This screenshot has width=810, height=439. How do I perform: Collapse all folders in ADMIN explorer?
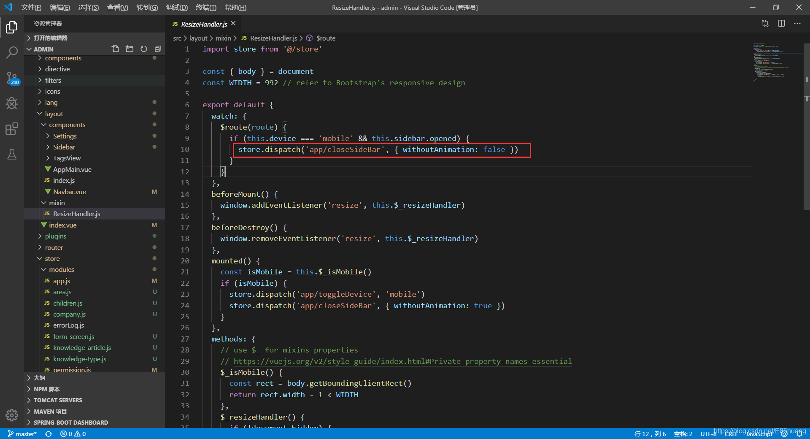[x=158, y=49]
